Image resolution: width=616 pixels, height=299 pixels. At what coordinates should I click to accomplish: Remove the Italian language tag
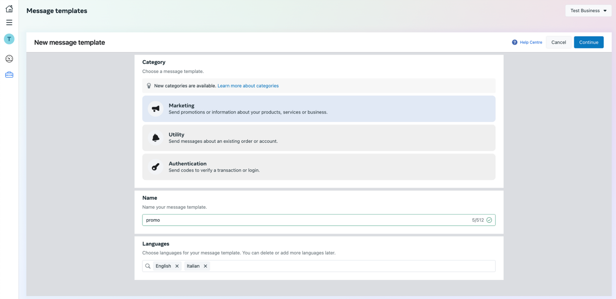[205, 266]
